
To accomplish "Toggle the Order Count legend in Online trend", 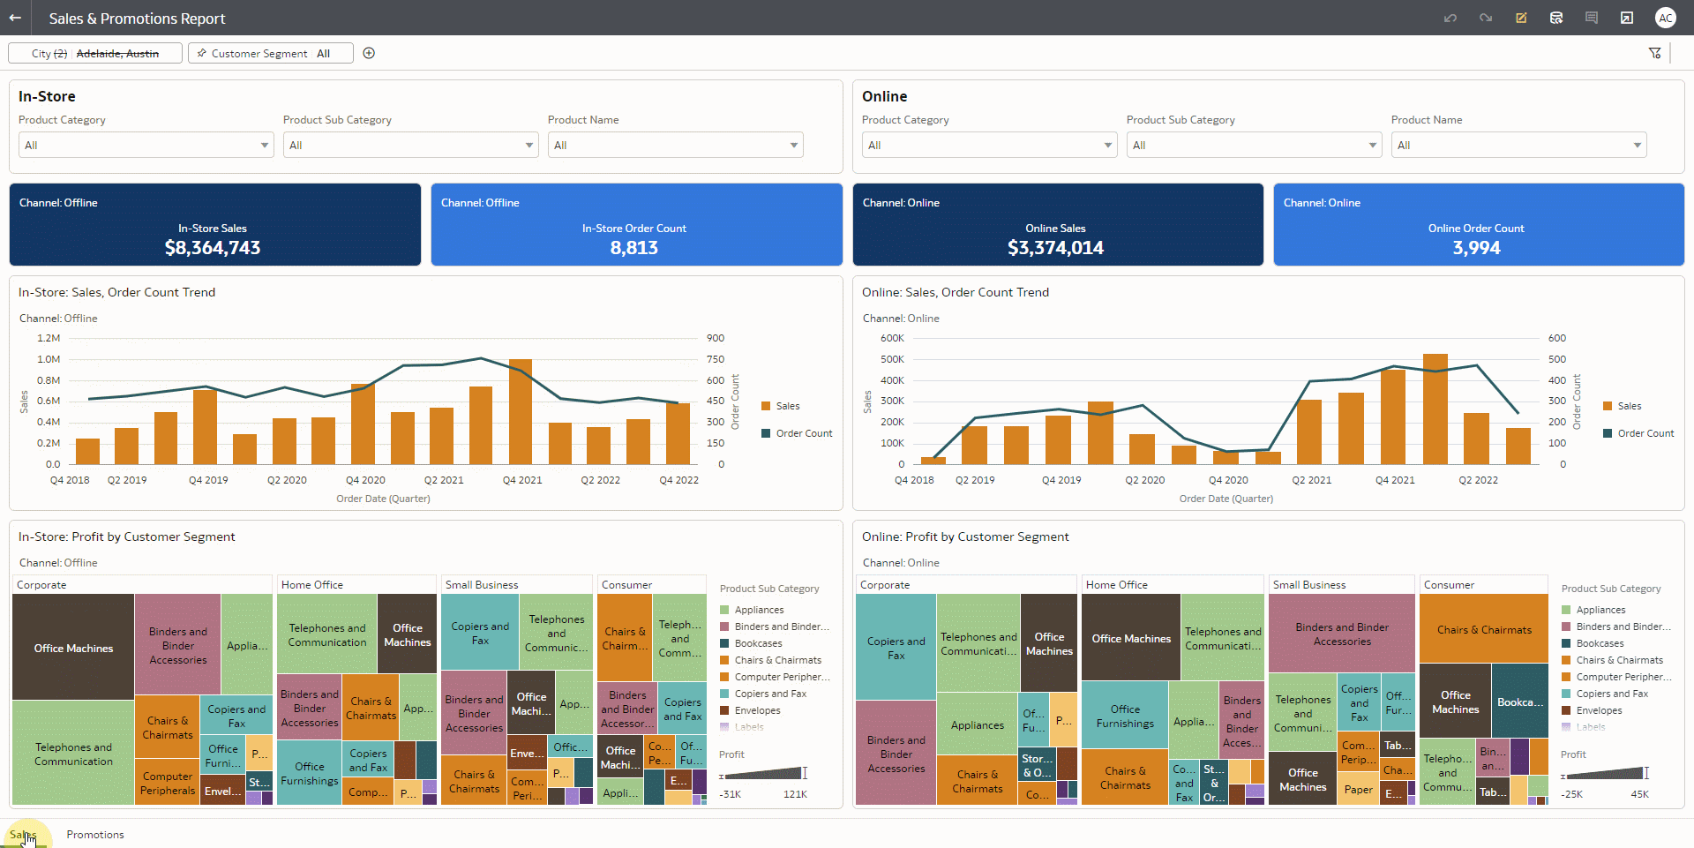I will point(1638,433).
